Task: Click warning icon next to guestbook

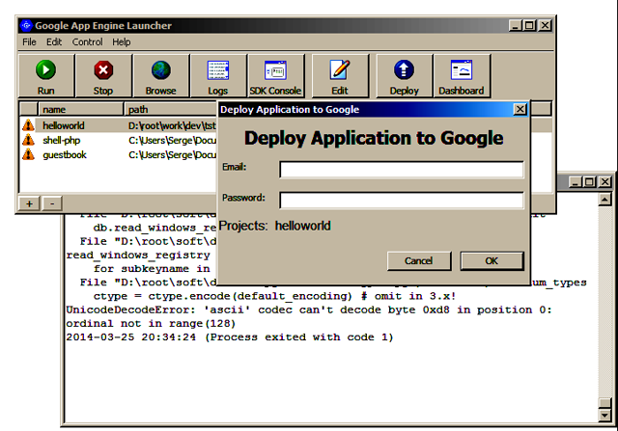Action: pos(28,154)
